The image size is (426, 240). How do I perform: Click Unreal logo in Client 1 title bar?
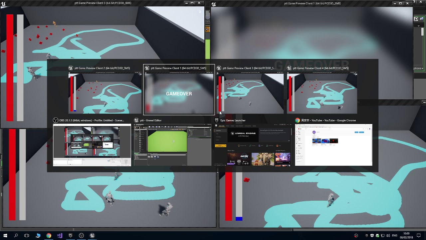tap(214, 4)
